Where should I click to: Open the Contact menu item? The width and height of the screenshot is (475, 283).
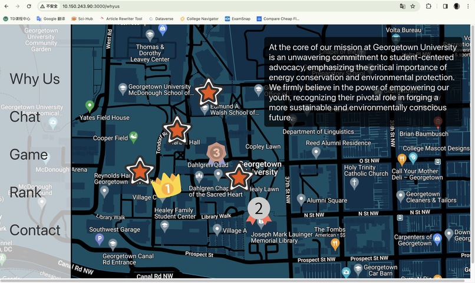35,230
